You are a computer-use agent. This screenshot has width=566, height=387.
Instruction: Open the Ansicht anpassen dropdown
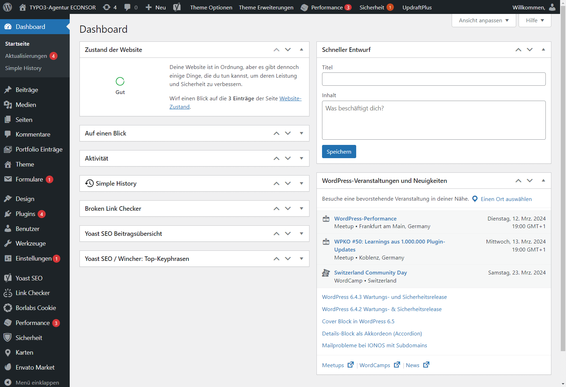point(483,21)
